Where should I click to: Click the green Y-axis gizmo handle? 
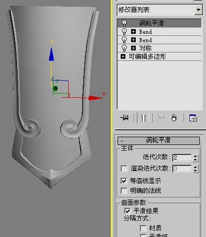click(x=55, y=88)
